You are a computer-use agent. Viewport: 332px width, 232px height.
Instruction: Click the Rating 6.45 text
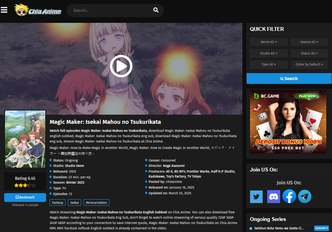pyautogui.click(x=25, y=178)
